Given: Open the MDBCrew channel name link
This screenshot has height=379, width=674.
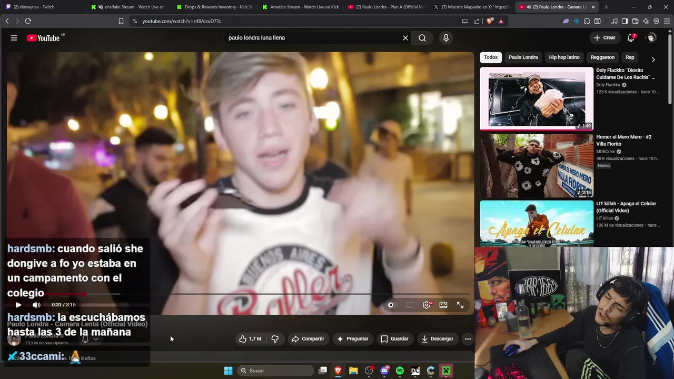Looking at the screenshot, I should tap(606, 152).
